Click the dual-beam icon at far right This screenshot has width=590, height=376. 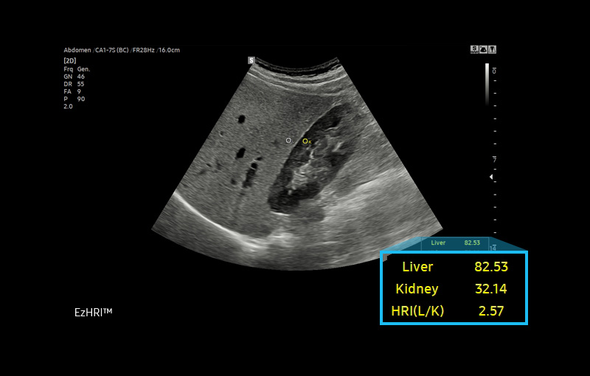click(492, 49)
